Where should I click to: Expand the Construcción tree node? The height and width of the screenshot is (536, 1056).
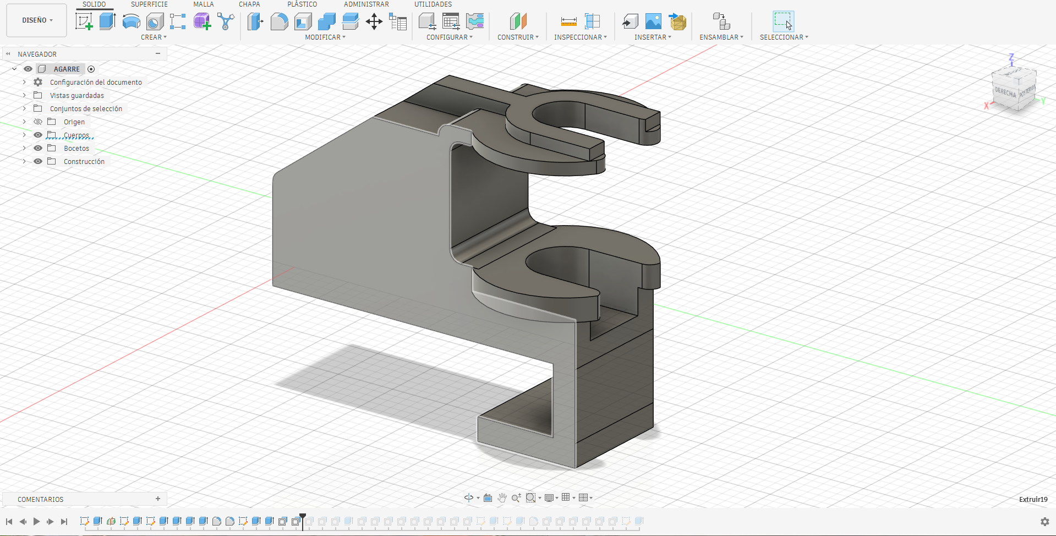(24, 161)
